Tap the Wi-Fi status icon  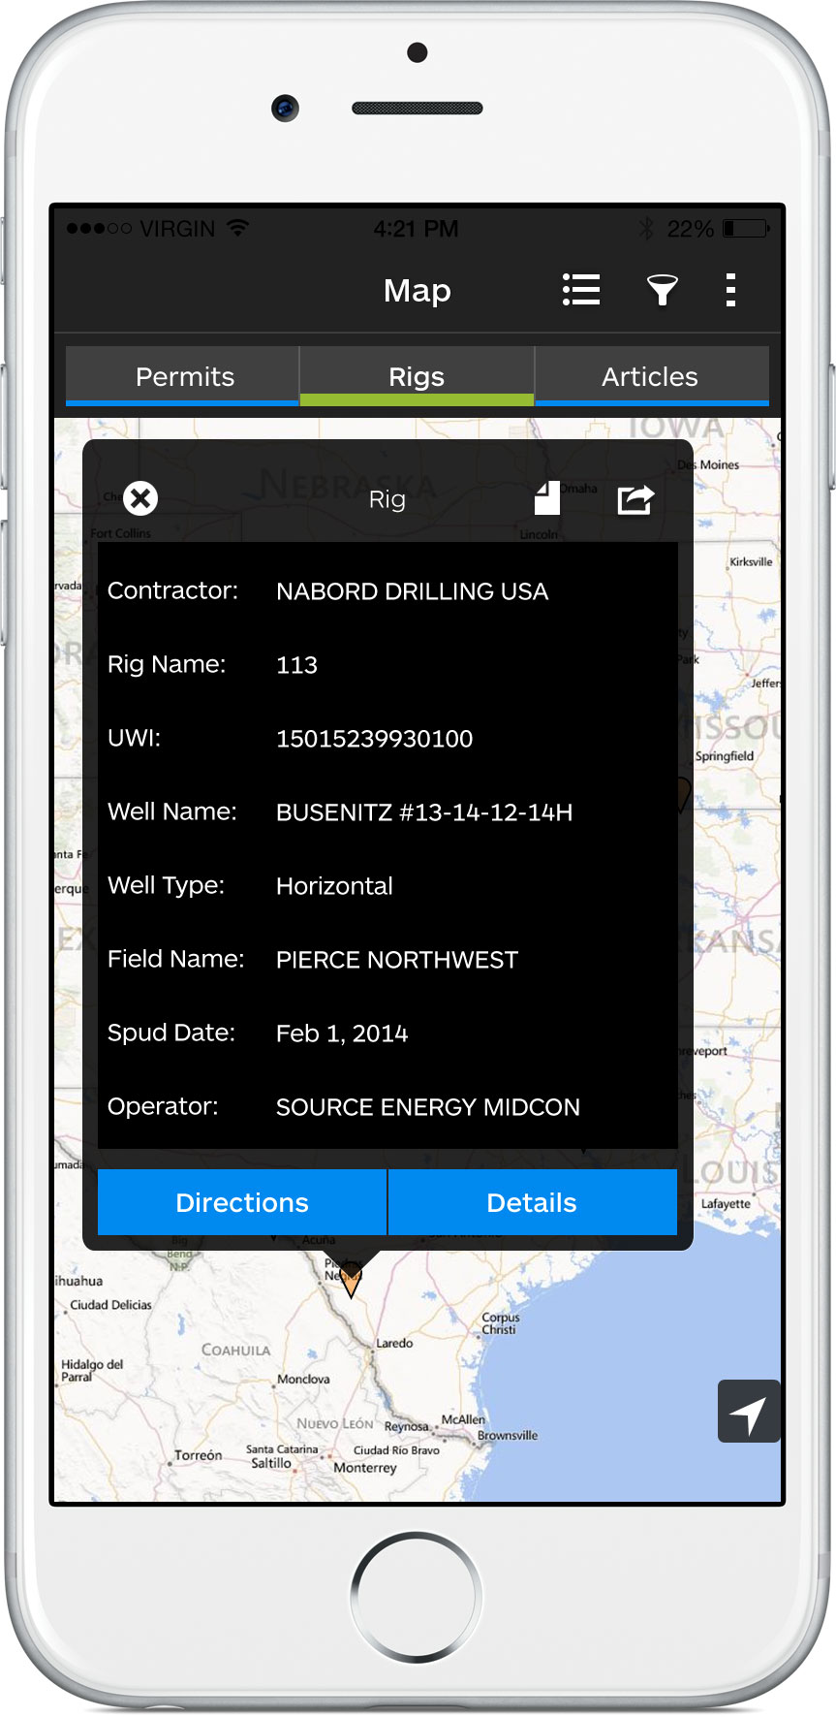click(x=238, y=228)
